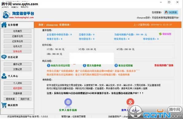This screenshot has width=183, height=119.
Task: Click the 6个月: 200.00 元 price
Action: pyautogui.click(x=126, y=49)
